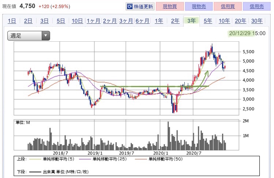
Task: Choose the 1年 period tab
Action: (159, 21)
